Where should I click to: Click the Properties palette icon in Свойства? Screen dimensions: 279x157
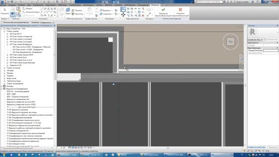click(x=13, y=14)
